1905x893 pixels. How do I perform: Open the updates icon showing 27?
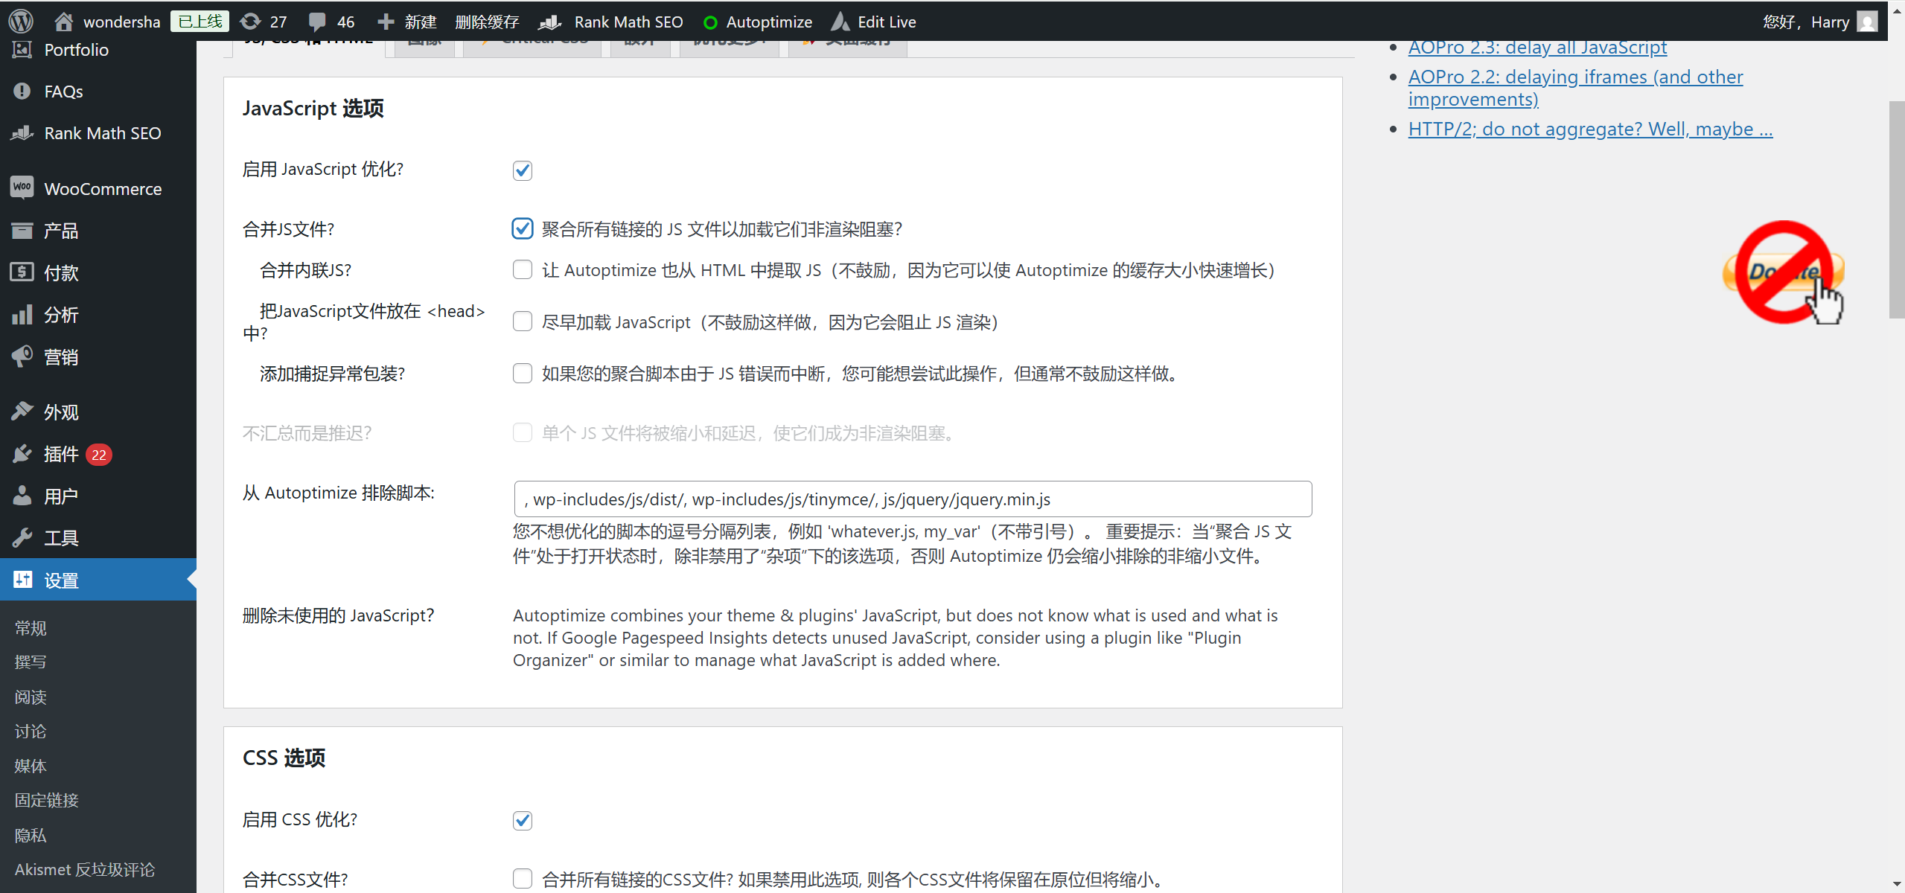(x=262, y=20)
